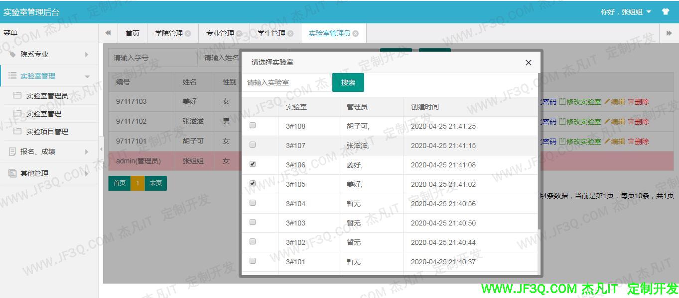Uncheck the box for lab 3#106
This screenshot has width=679, height=298.
[253, 164]
